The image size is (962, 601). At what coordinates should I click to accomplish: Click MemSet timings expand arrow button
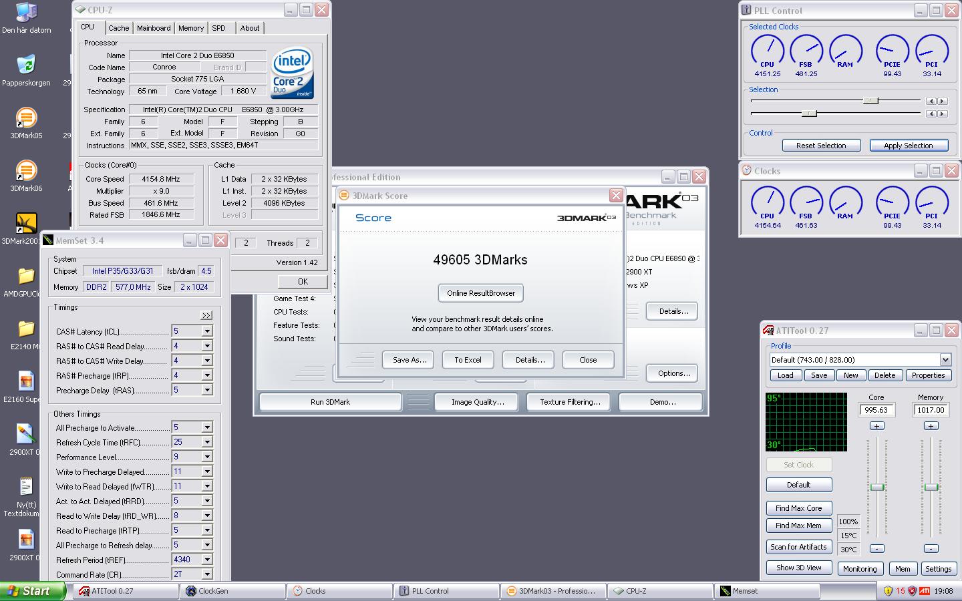pyautogui.click(x=206, y=315)
